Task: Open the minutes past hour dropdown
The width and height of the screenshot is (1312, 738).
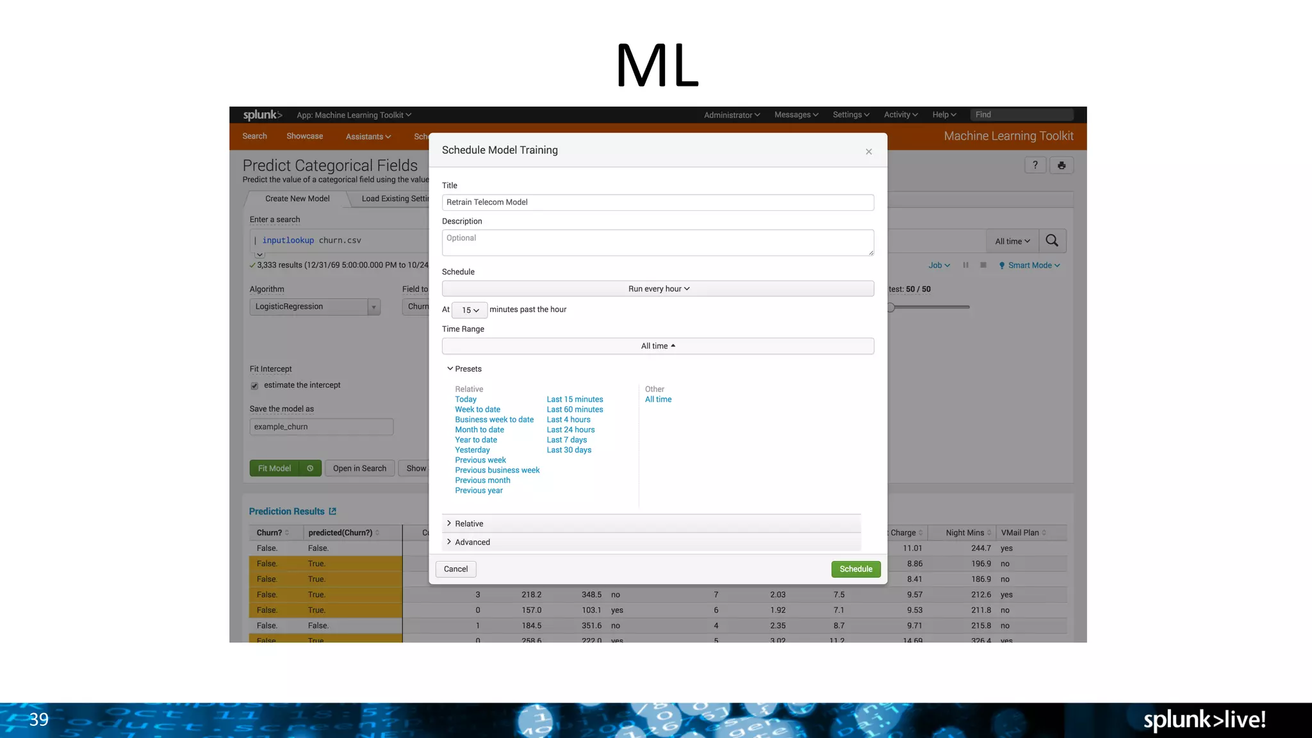Action: [x=470, y=310]
